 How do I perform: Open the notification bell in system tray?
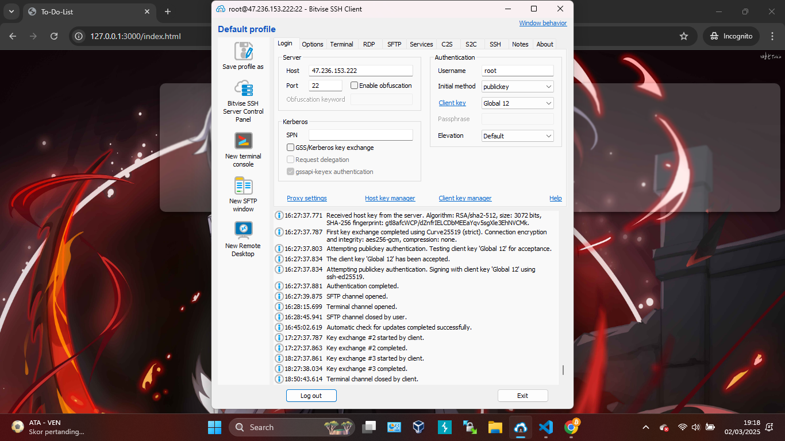coord(769,427)
